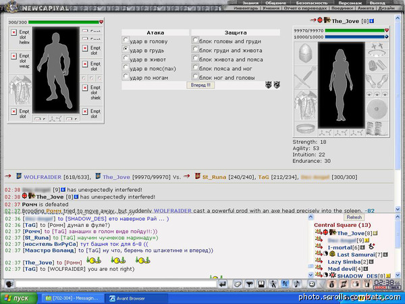405x304 pixels.
Task: Click the broken image icon in the empty helmet slot
Action: click(x=13, y=32)
